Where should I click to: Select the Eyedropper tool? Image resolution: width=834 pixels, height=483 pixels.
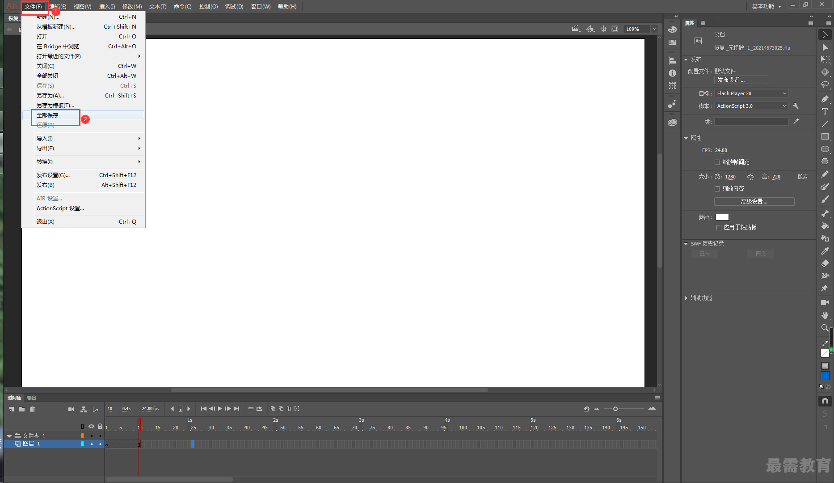pos(825,251)
